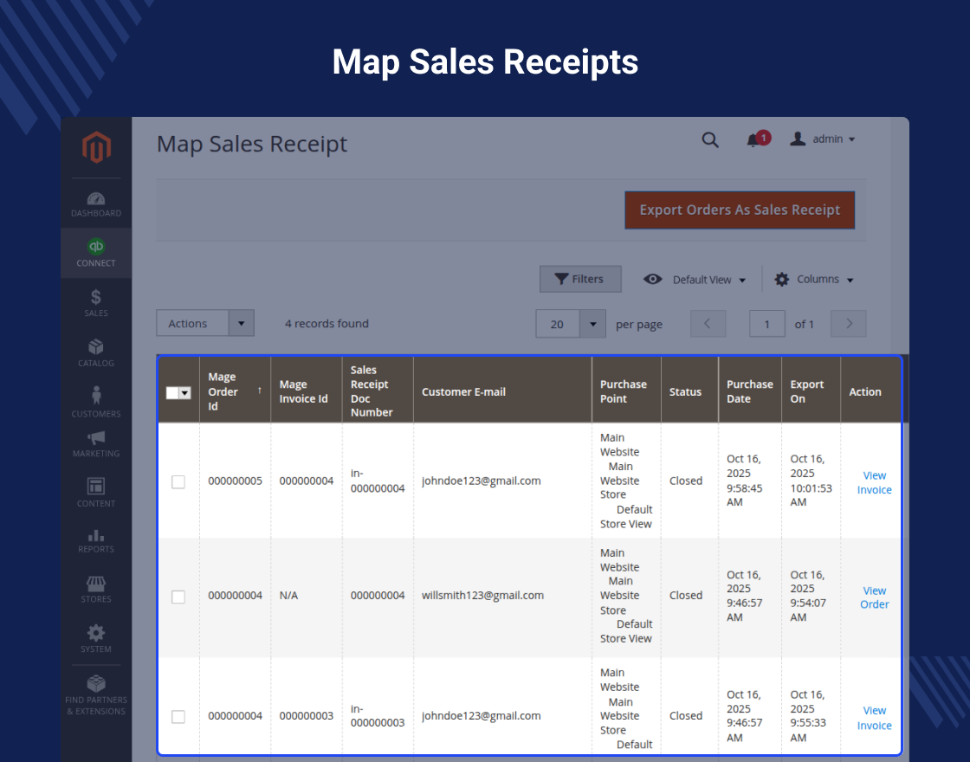Open the per page size dropdown

(571, 324)
